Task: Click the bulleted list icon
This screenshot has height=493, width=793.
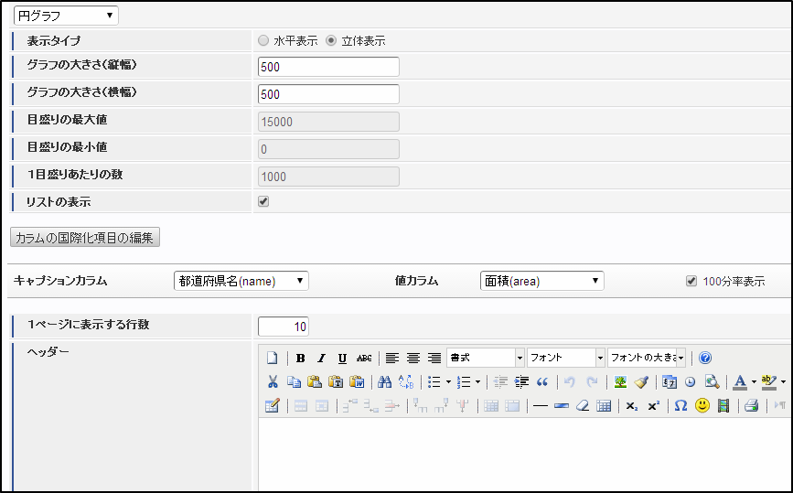Action: (434, 381)
